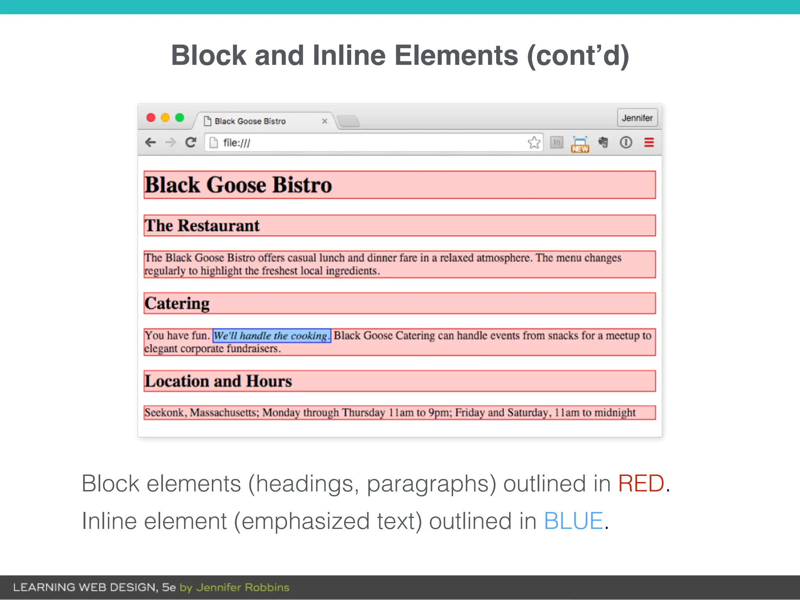Reload the page with refresh icon
Viewport: 800px width, 600px height.
pos(191,143)
